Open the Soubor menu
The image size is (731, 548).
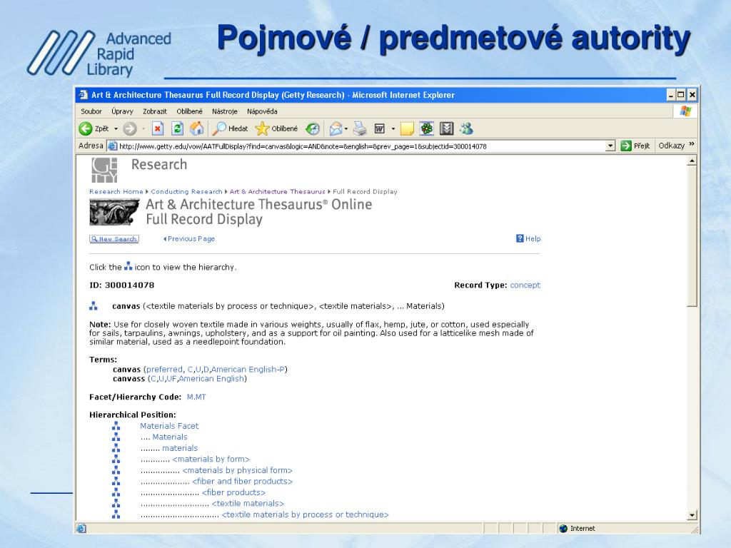pyautogui.click(x=91, y=111)
